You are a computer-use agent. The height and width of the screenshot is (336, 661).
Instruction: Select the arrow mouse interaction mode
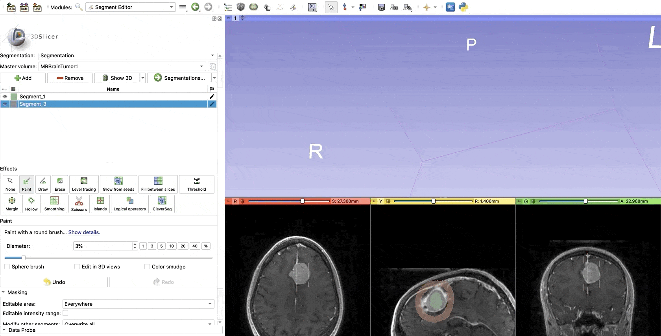(331, 7)
